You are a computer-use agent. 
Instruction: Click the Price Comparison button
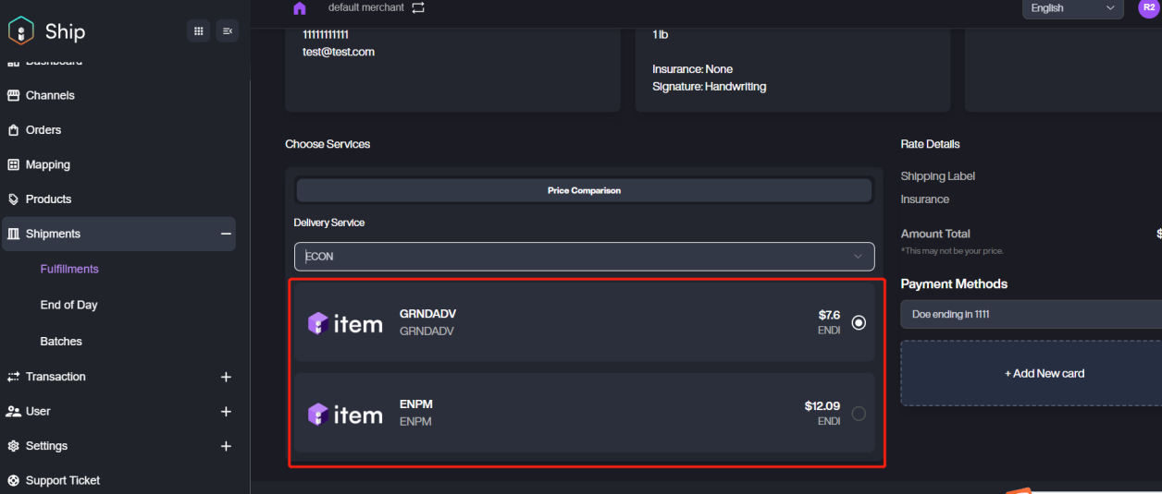(x=584, y=191)
